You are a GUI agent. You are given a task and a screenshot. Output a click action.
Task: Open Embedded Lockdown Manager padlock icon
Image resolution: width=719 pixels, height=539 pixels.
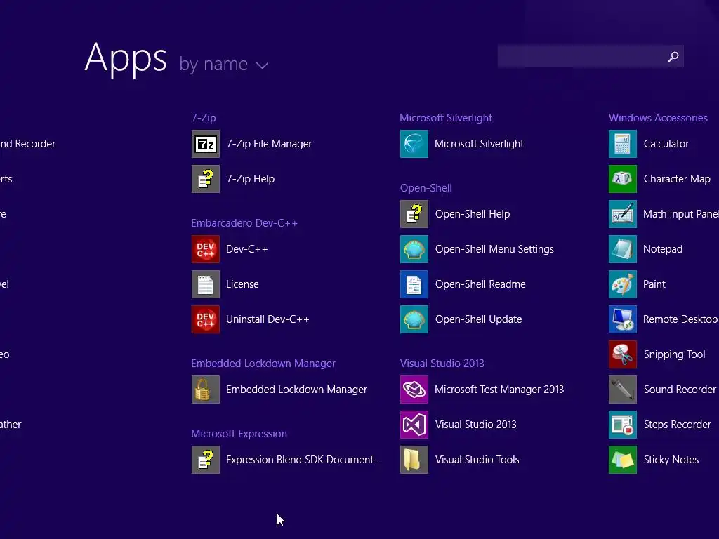coord(206,390)
